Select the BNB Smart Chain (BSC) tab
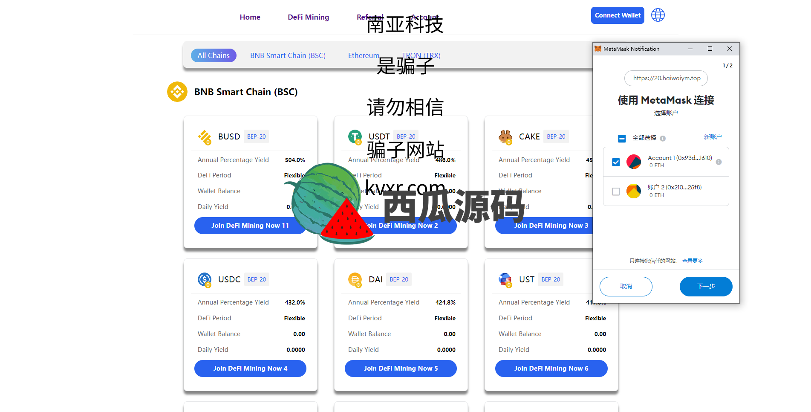This screenshot has height=412, width=811. click(x=288, y=55)
